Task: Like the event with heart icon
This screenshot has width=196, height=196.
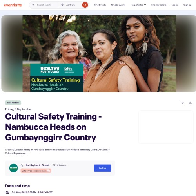Action: click(x=182, y=103)
